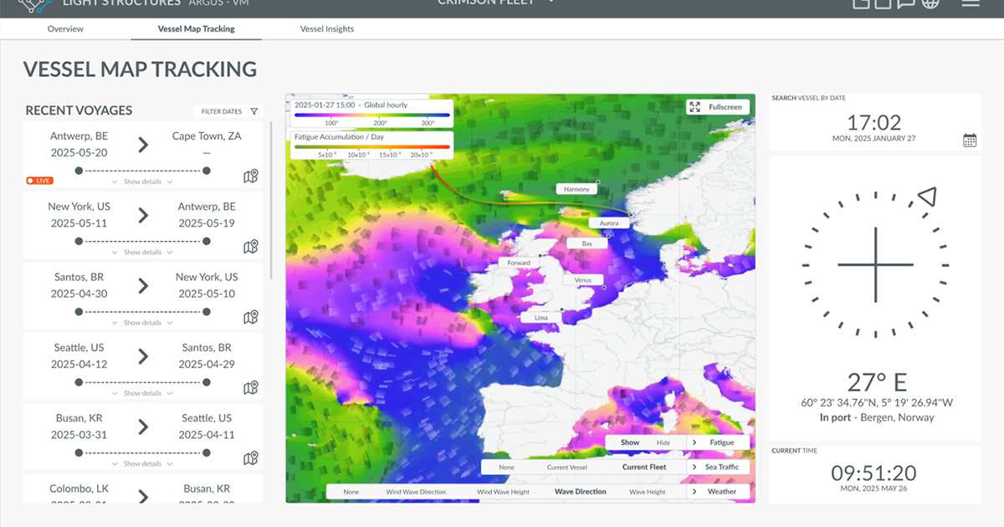This screenshot has width=1004, height=527.
Task: Click the route icon on the Antwerp voyage
Action: pos(249,177)
